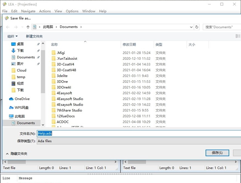The image size is (241, 183).
Task: Sort by 名称 column header
Action: [54, 45]
